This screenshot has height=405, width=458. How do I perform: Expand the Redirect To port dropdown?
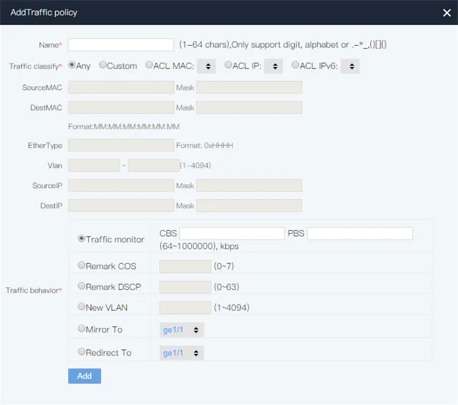click(181, 353)
